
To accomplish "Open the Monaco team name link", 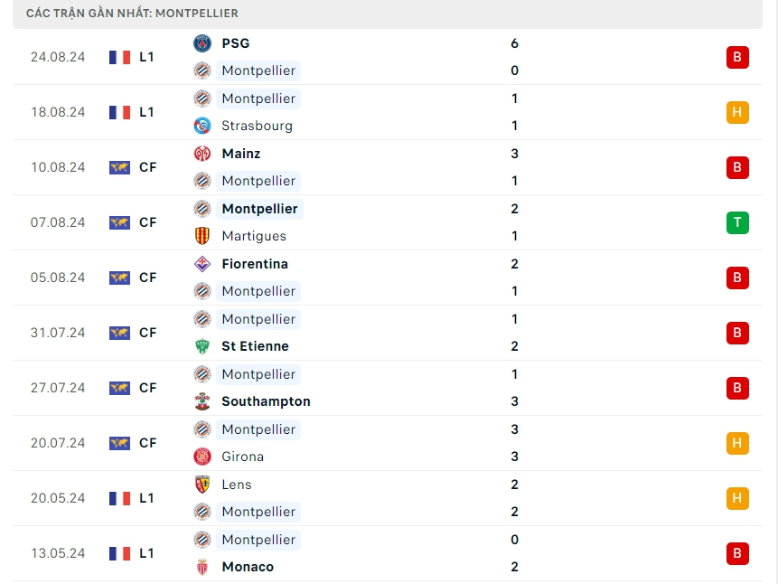I will tap(248, 567).
